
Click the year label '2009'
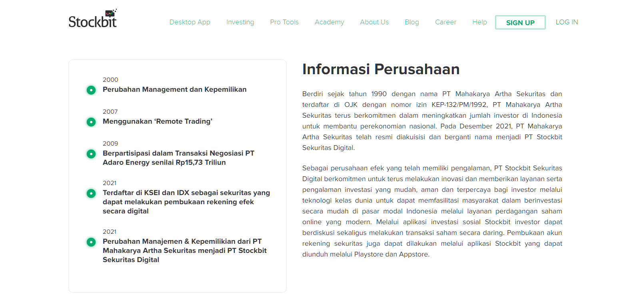point(110,144)
